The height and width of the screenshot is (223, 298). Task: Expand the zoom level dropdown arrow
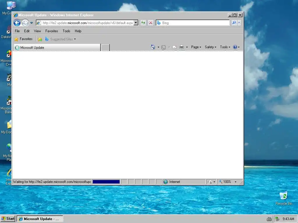click(235, 182)
